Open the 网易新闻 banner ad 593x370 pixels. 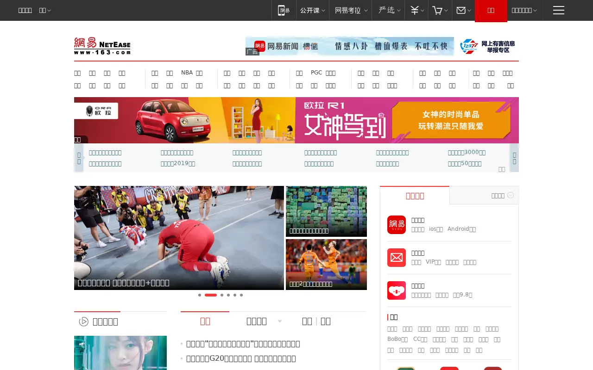pyautogui.click(x=350, y=46)
